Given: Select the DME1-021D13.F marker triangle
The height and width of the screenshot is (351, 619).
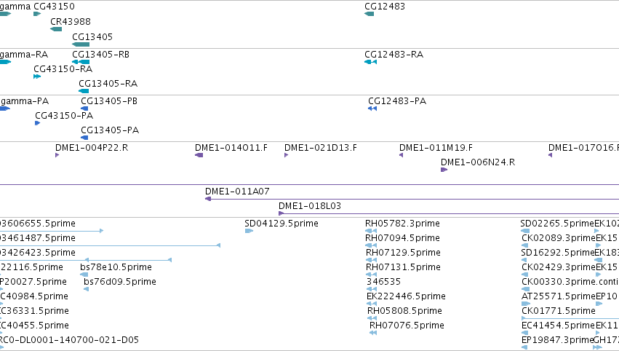Looking at the screenshot, I should click(286, 155).
